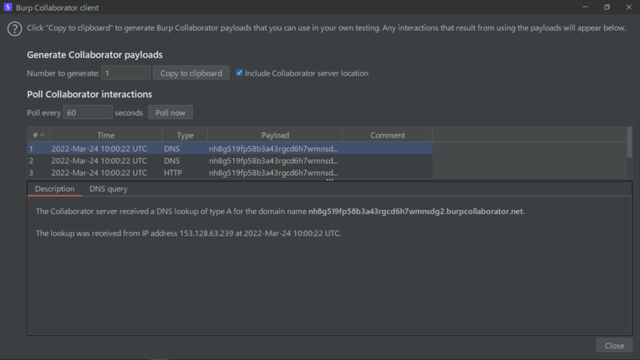Click the payload cell in HTTP row
This screenshot has height=360, width=640.
click(x=275, y=173)
